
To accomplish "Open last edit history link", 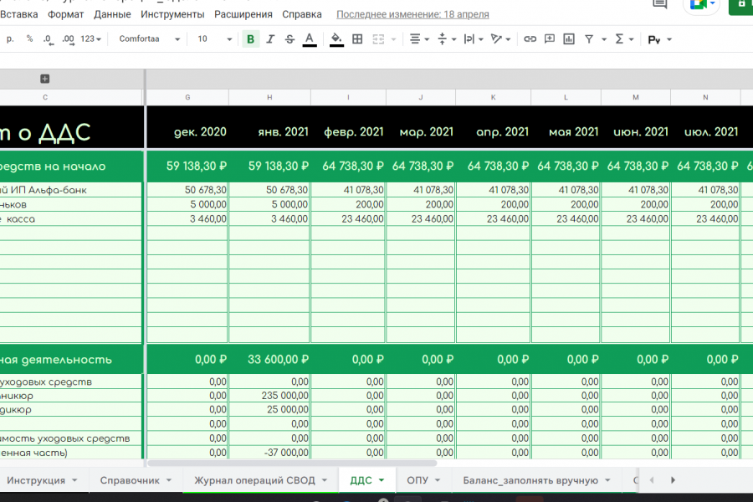I will pyautogui.click(x=412, y=14).
